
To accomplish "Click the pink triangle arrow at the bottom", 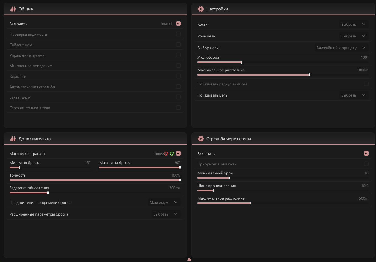I will 189,259.
